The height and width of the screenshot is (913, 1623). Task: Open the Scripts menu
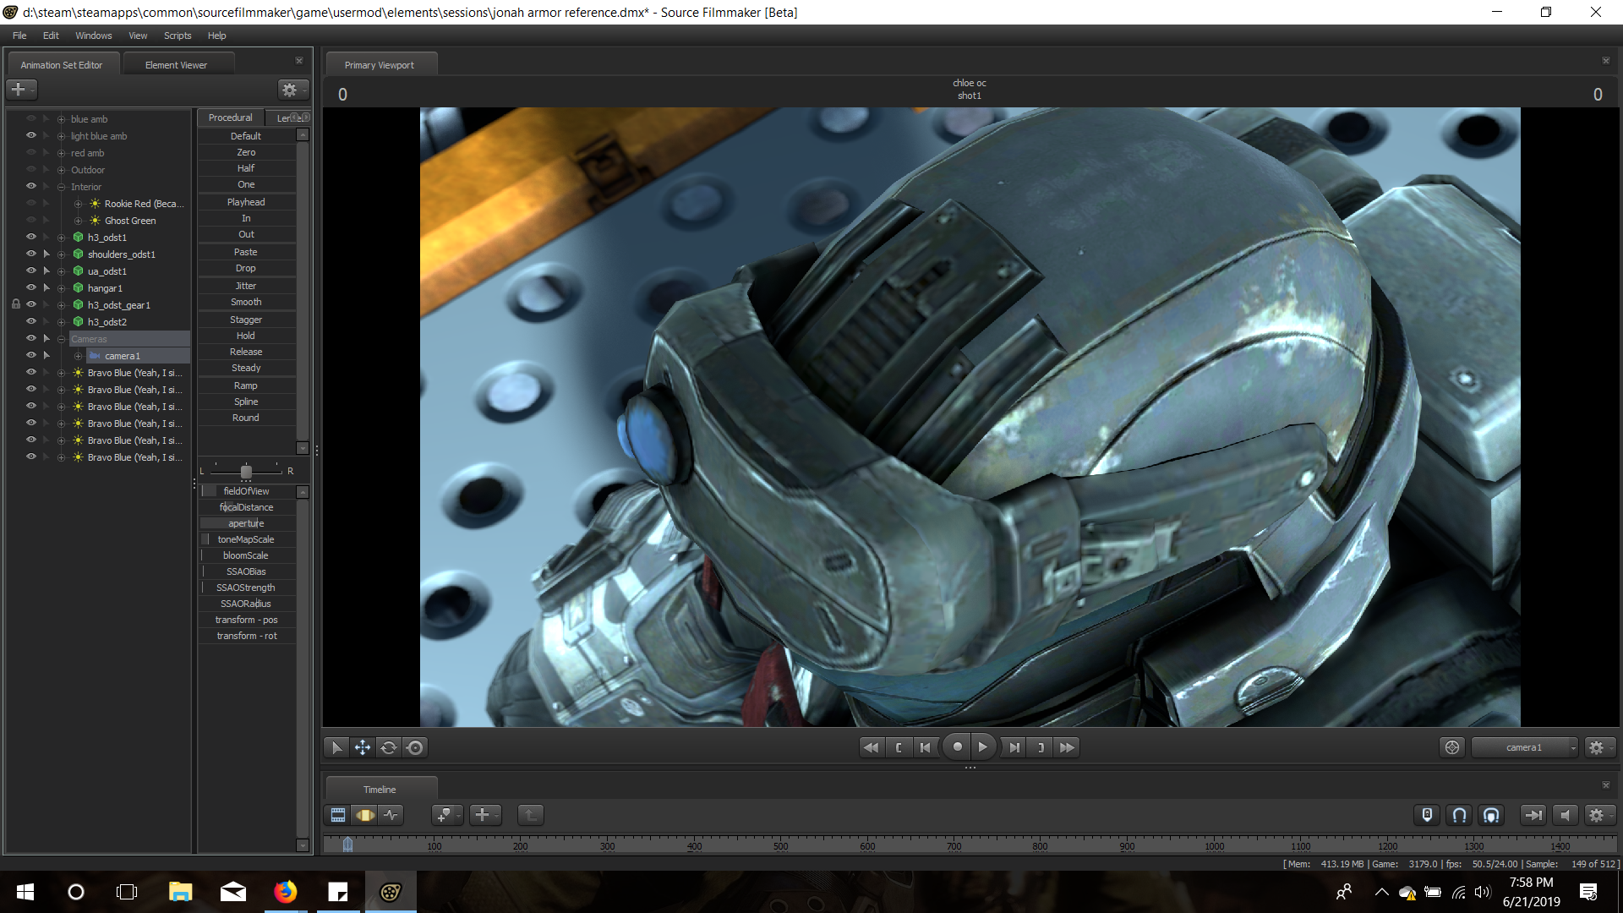[178, 36]
